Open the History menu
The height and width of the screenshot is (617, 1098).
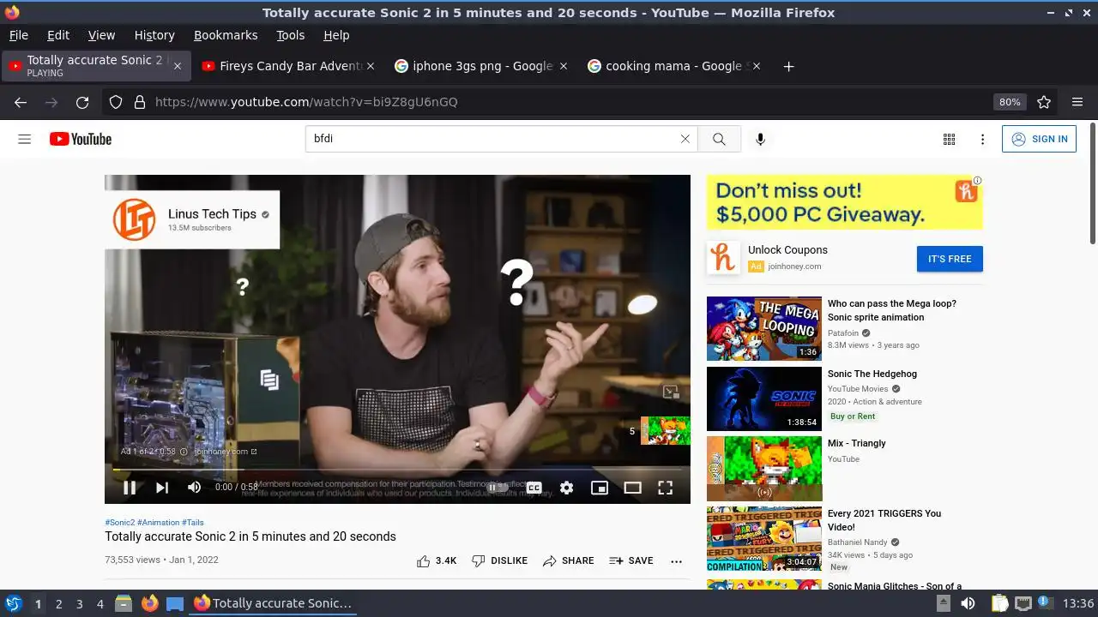coord(154,35)
